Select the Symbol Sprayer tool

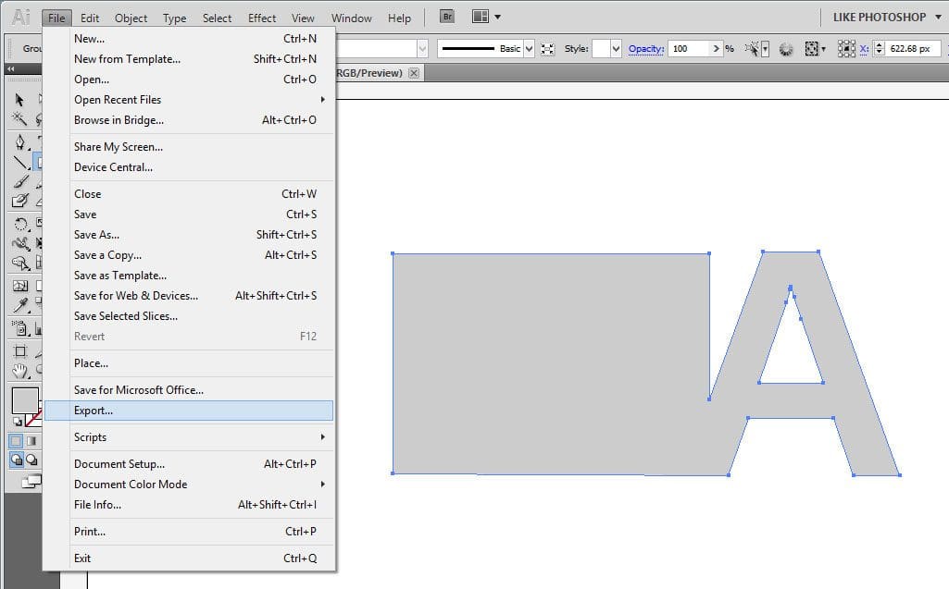(20, 328)
